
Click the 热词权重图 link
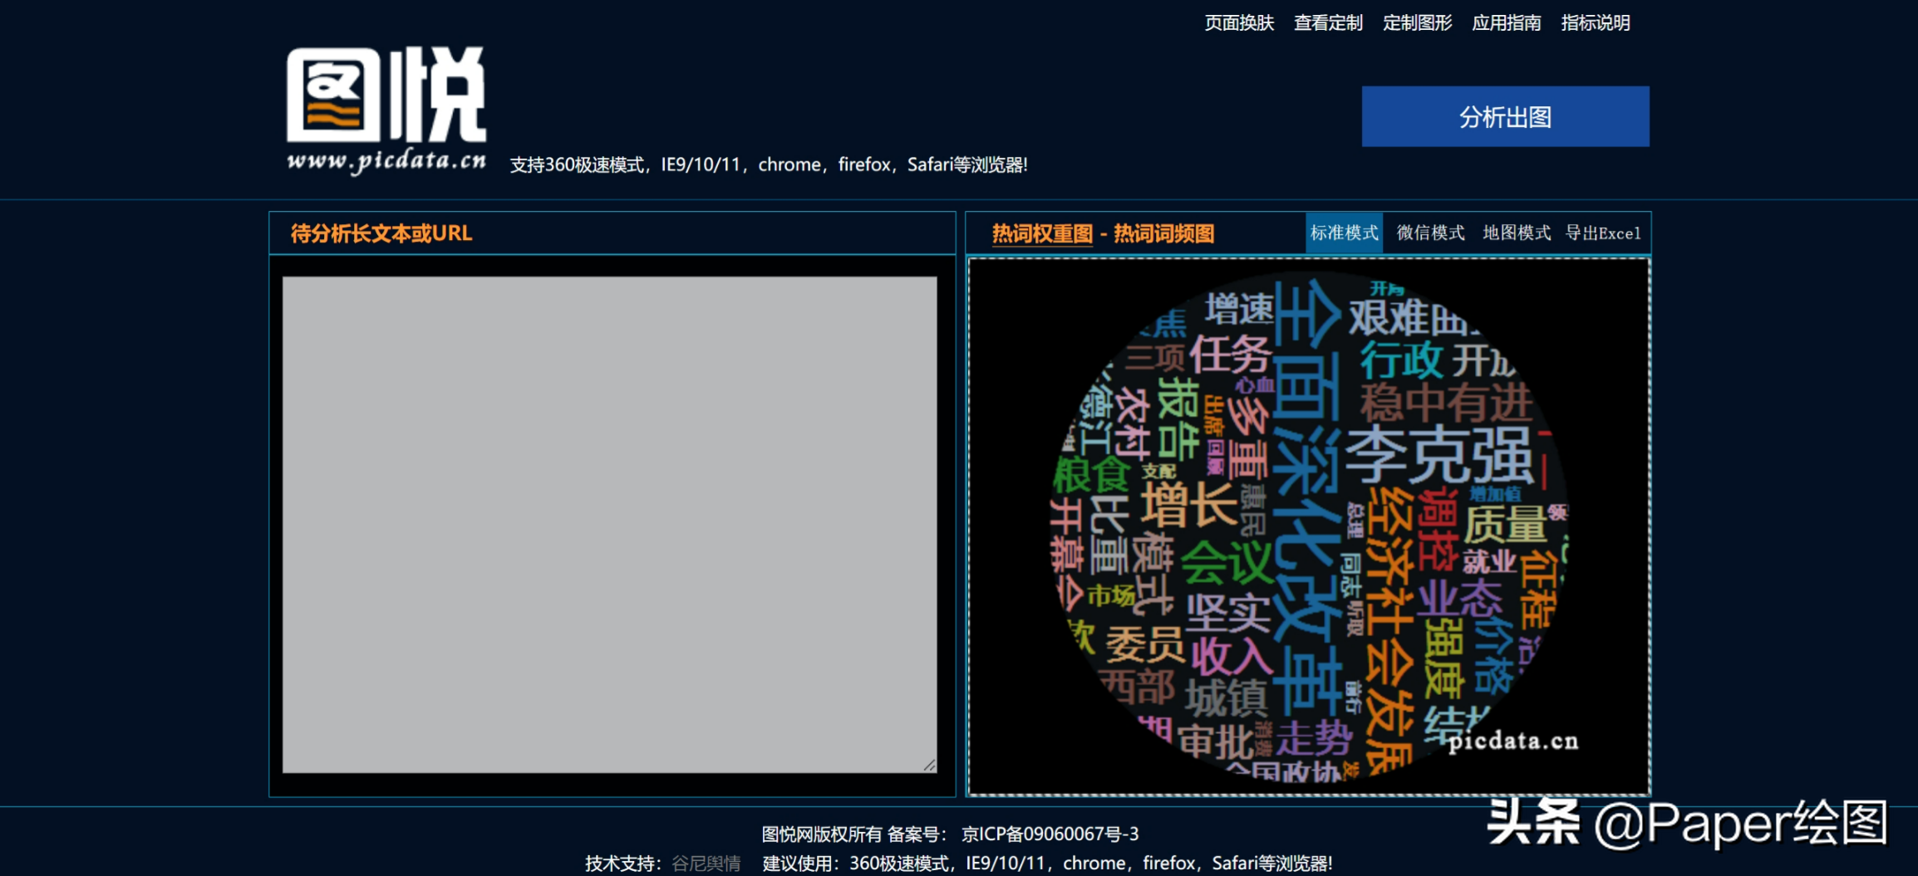click(x=1043, y=232)
